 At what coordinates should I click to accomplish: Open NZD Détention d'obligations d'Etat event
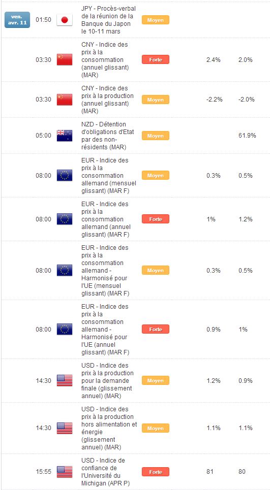(x=108, y=135)
